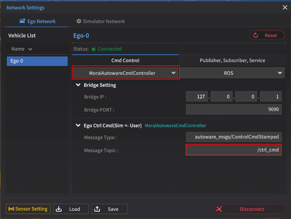291x219 pixels.
Task: Save the current network settings
Action: click(109, 209)
